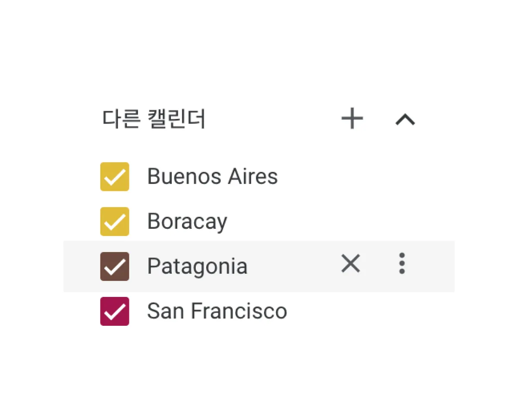516x418 pixels.
Task: Click the Patagonia calendar name text
Action: 197,266
